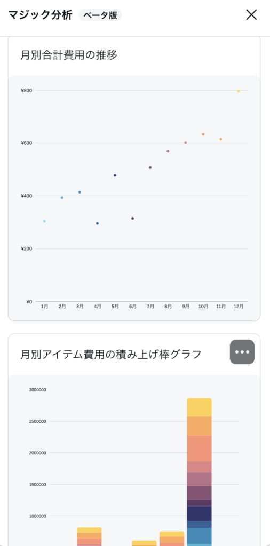Select the 11月 data point on the chart

pyautogui.click(x=221, y=139)
